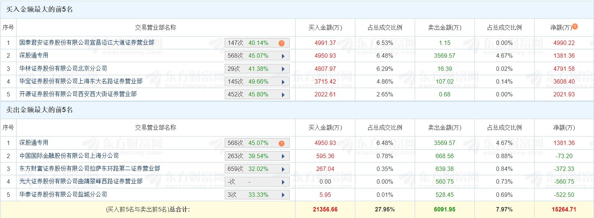Screen dimensions: 594x218
Task: Click total net amount 15264.71
Action: 564,210
